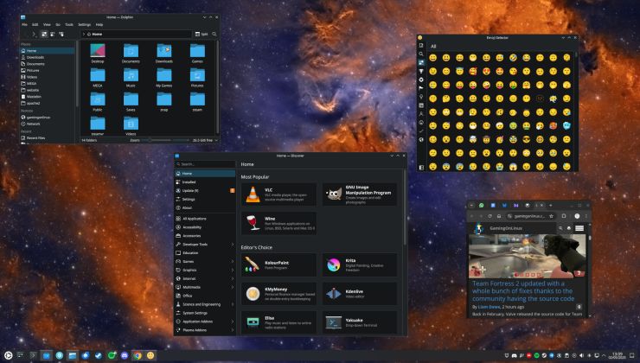This screenshot has width=640, height=363.
Task: Click the KolourPaint paint program icon
Action: tap(253, 264)
